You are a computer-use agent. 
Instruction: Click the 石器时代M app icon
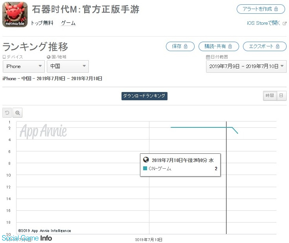[15, 15]
